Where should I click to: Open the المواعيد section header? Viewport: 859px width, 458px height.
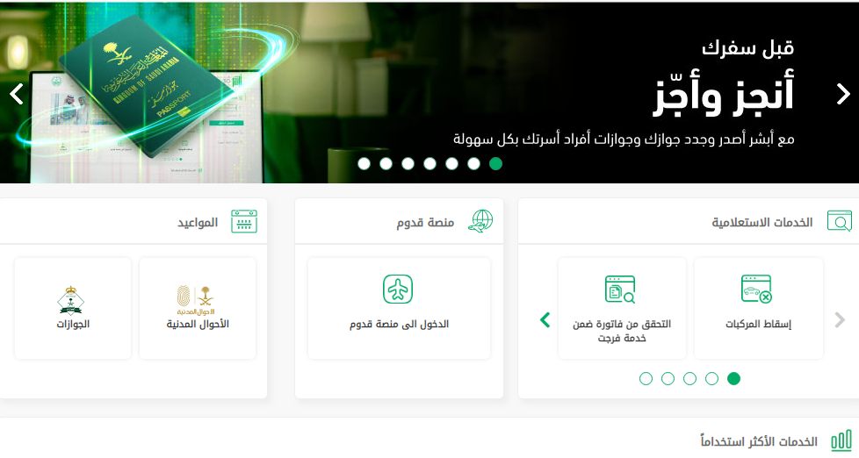[198, 222]
